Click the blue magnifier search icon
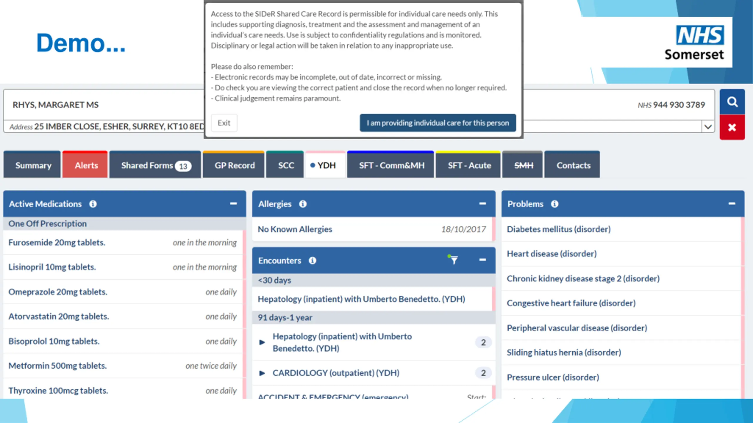753x423 pixels. pyautogui.click(x=732, y=102)
